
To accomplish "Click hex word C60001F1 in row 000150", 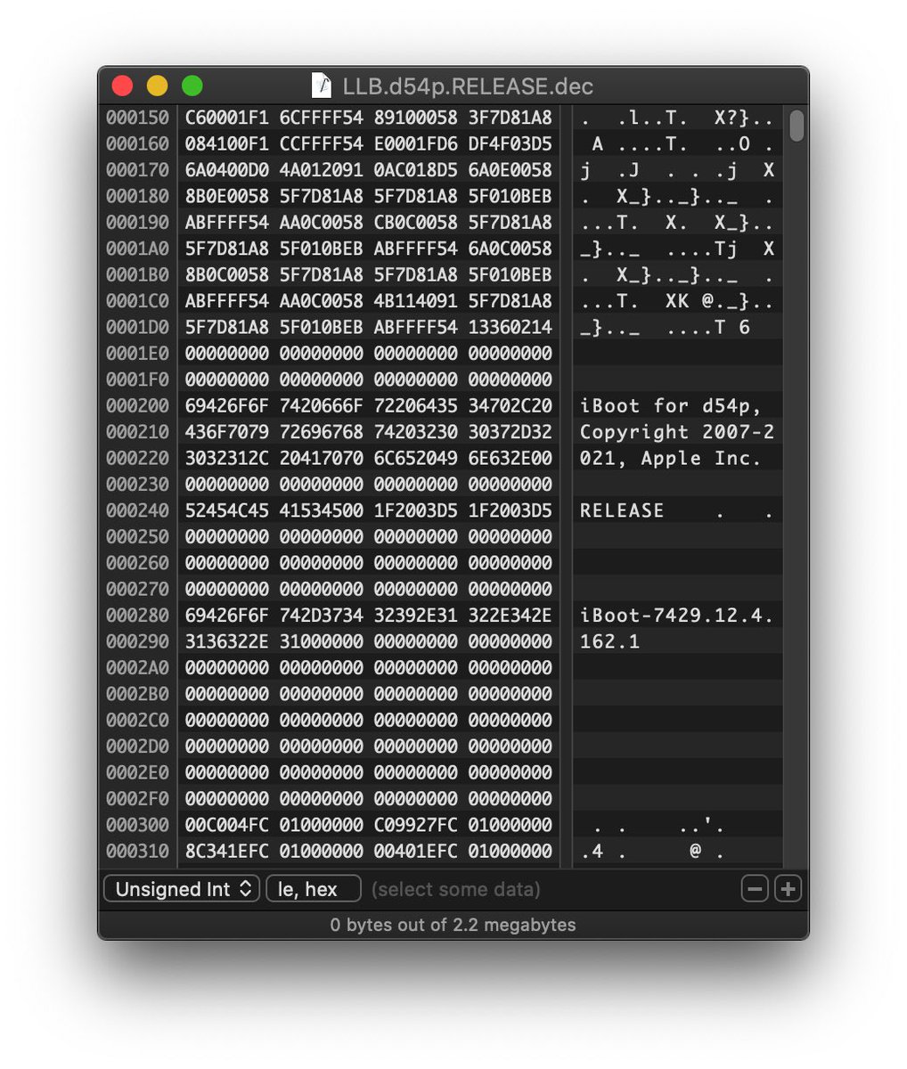I will [227, 118].
